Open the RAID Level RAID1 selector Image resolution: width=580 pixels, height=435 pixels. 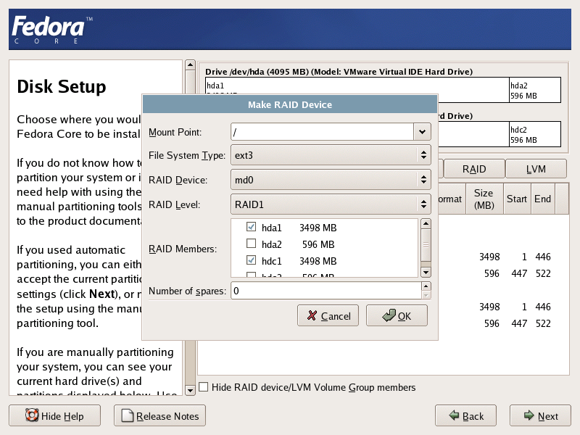tap(331, 204)
